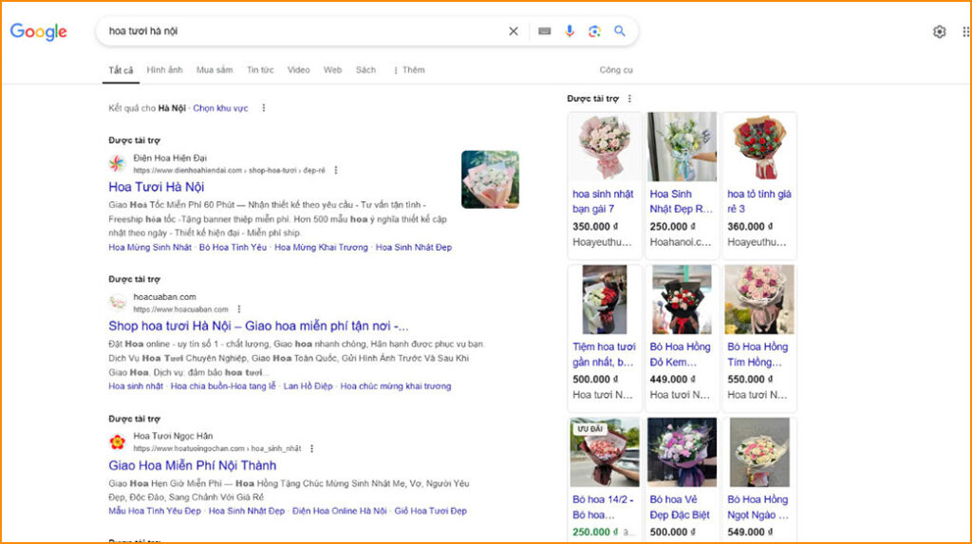Open the Công cụ tools button
Viewport: 972px width, 544px height.
click(616, 70)
